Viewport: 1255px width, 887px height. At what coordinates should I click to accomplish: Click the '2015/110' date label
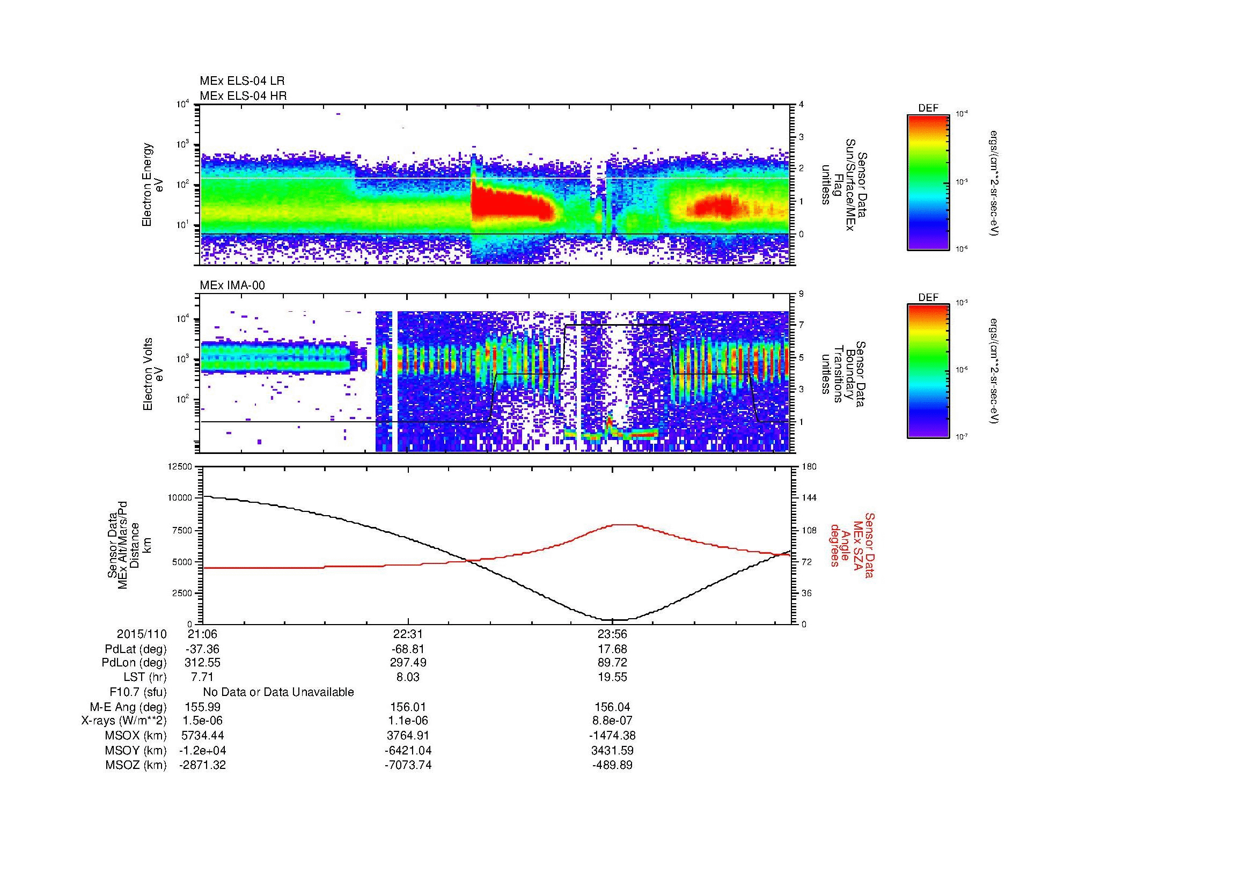click(x=142, y=634)
